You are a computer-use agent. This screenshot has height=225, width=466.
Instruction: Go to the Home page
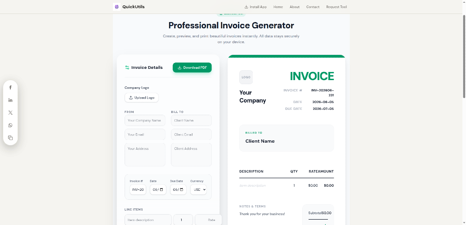point(278,7)
